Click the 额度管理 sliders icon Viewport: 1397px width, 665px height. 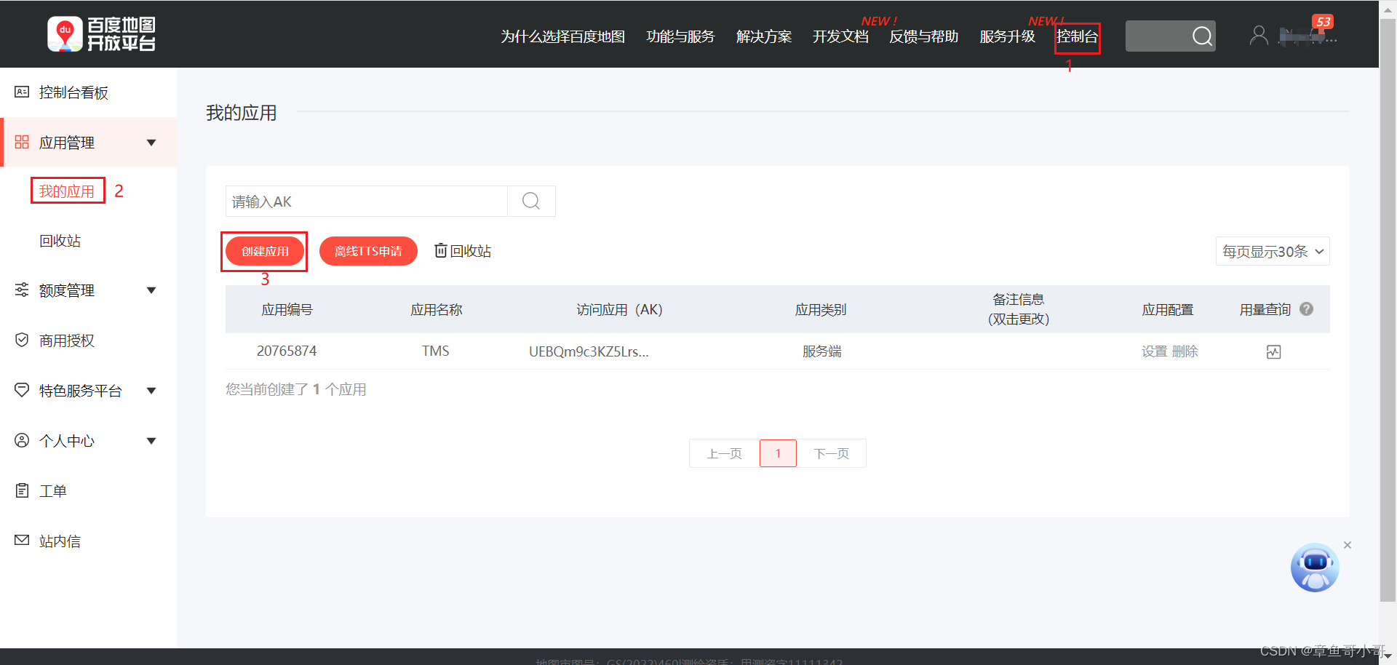(x=22, y=290)
